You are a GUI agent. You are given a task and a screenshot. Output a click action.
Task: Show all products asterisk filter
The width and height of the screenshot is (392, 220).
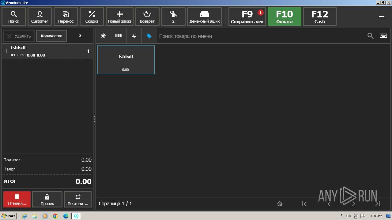pyautogui.click(x=103, y=36)
